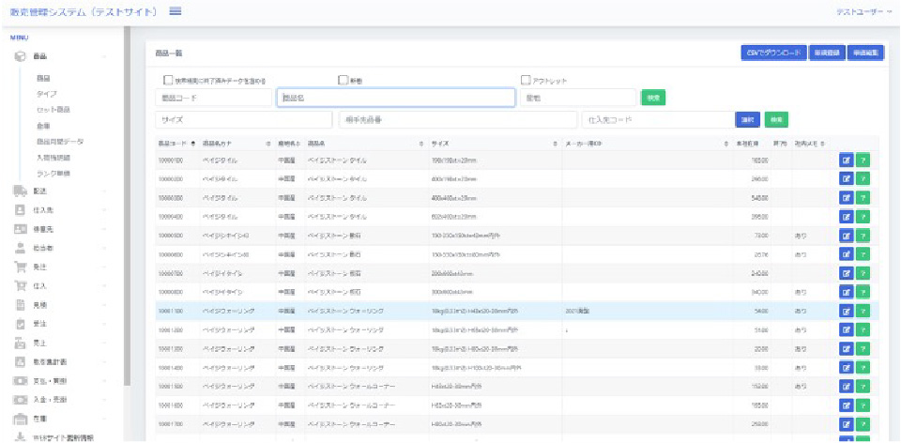Click the blue edit icon for product 10000100
This screenshot has height=443, width=901.
pos(845,160)
